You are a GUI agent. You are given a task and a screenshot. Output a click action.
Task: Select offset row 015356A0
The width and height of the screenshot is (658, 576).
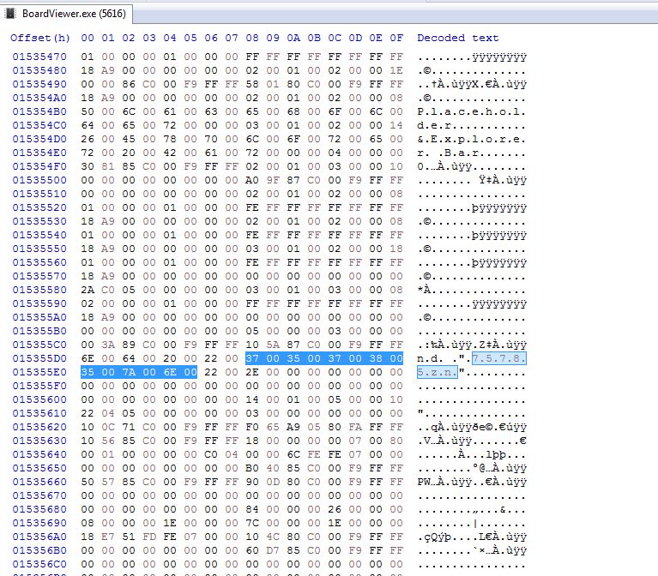(x=39, y=537)
